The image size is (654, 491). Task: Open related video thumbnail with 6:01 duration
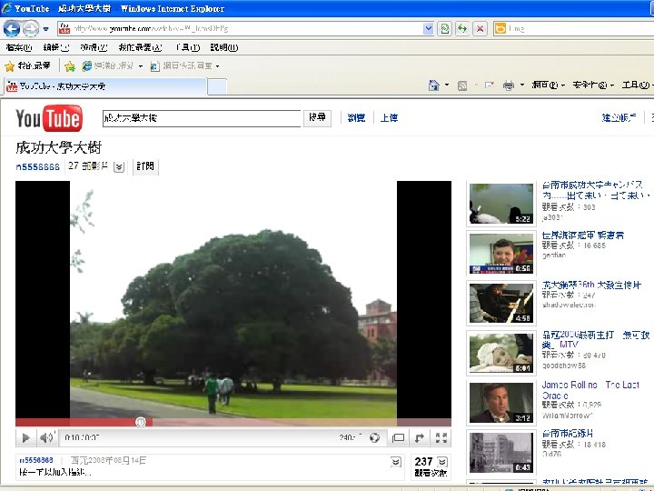(500, 353)
